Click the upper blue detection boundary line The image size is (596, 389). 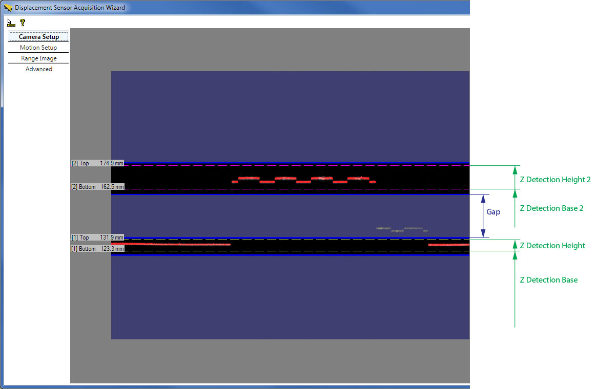[307, 162]
